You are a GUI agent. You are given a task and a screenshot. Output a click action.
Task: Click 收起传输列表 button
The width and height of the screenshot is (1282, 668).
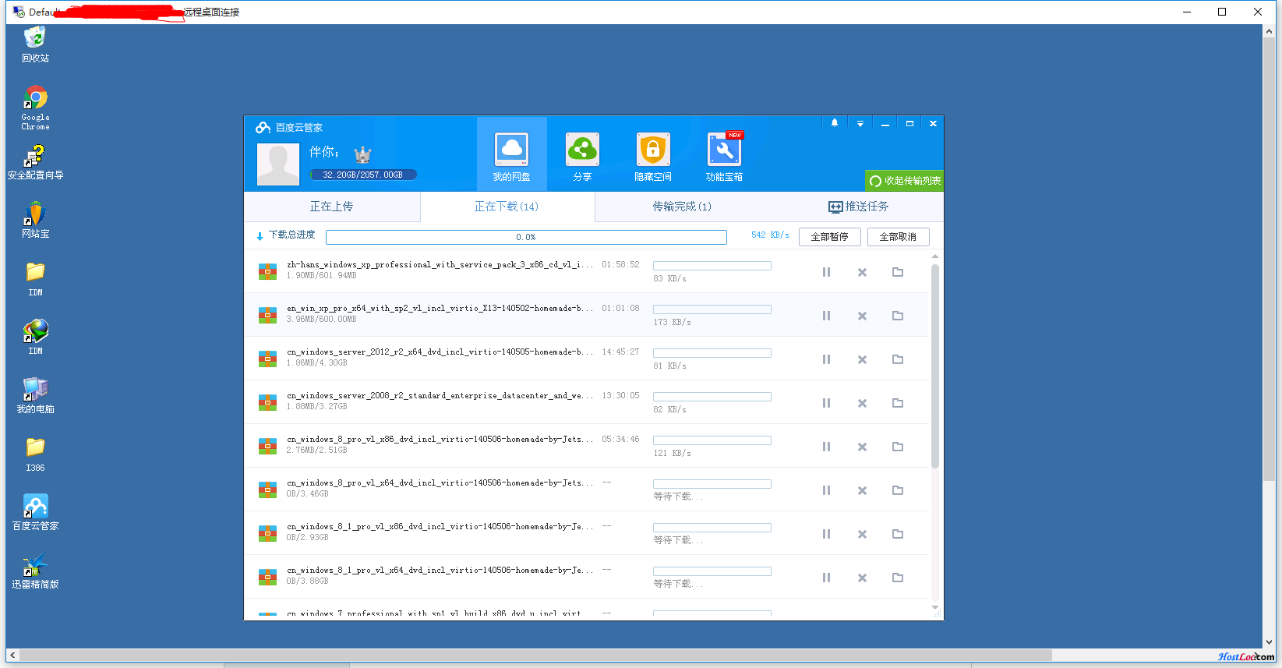point(905,181)
